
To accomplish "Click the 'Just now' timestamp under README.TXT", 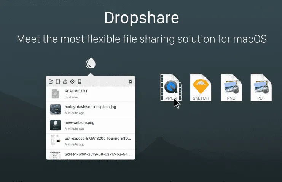I will click(x=72, y=97).
